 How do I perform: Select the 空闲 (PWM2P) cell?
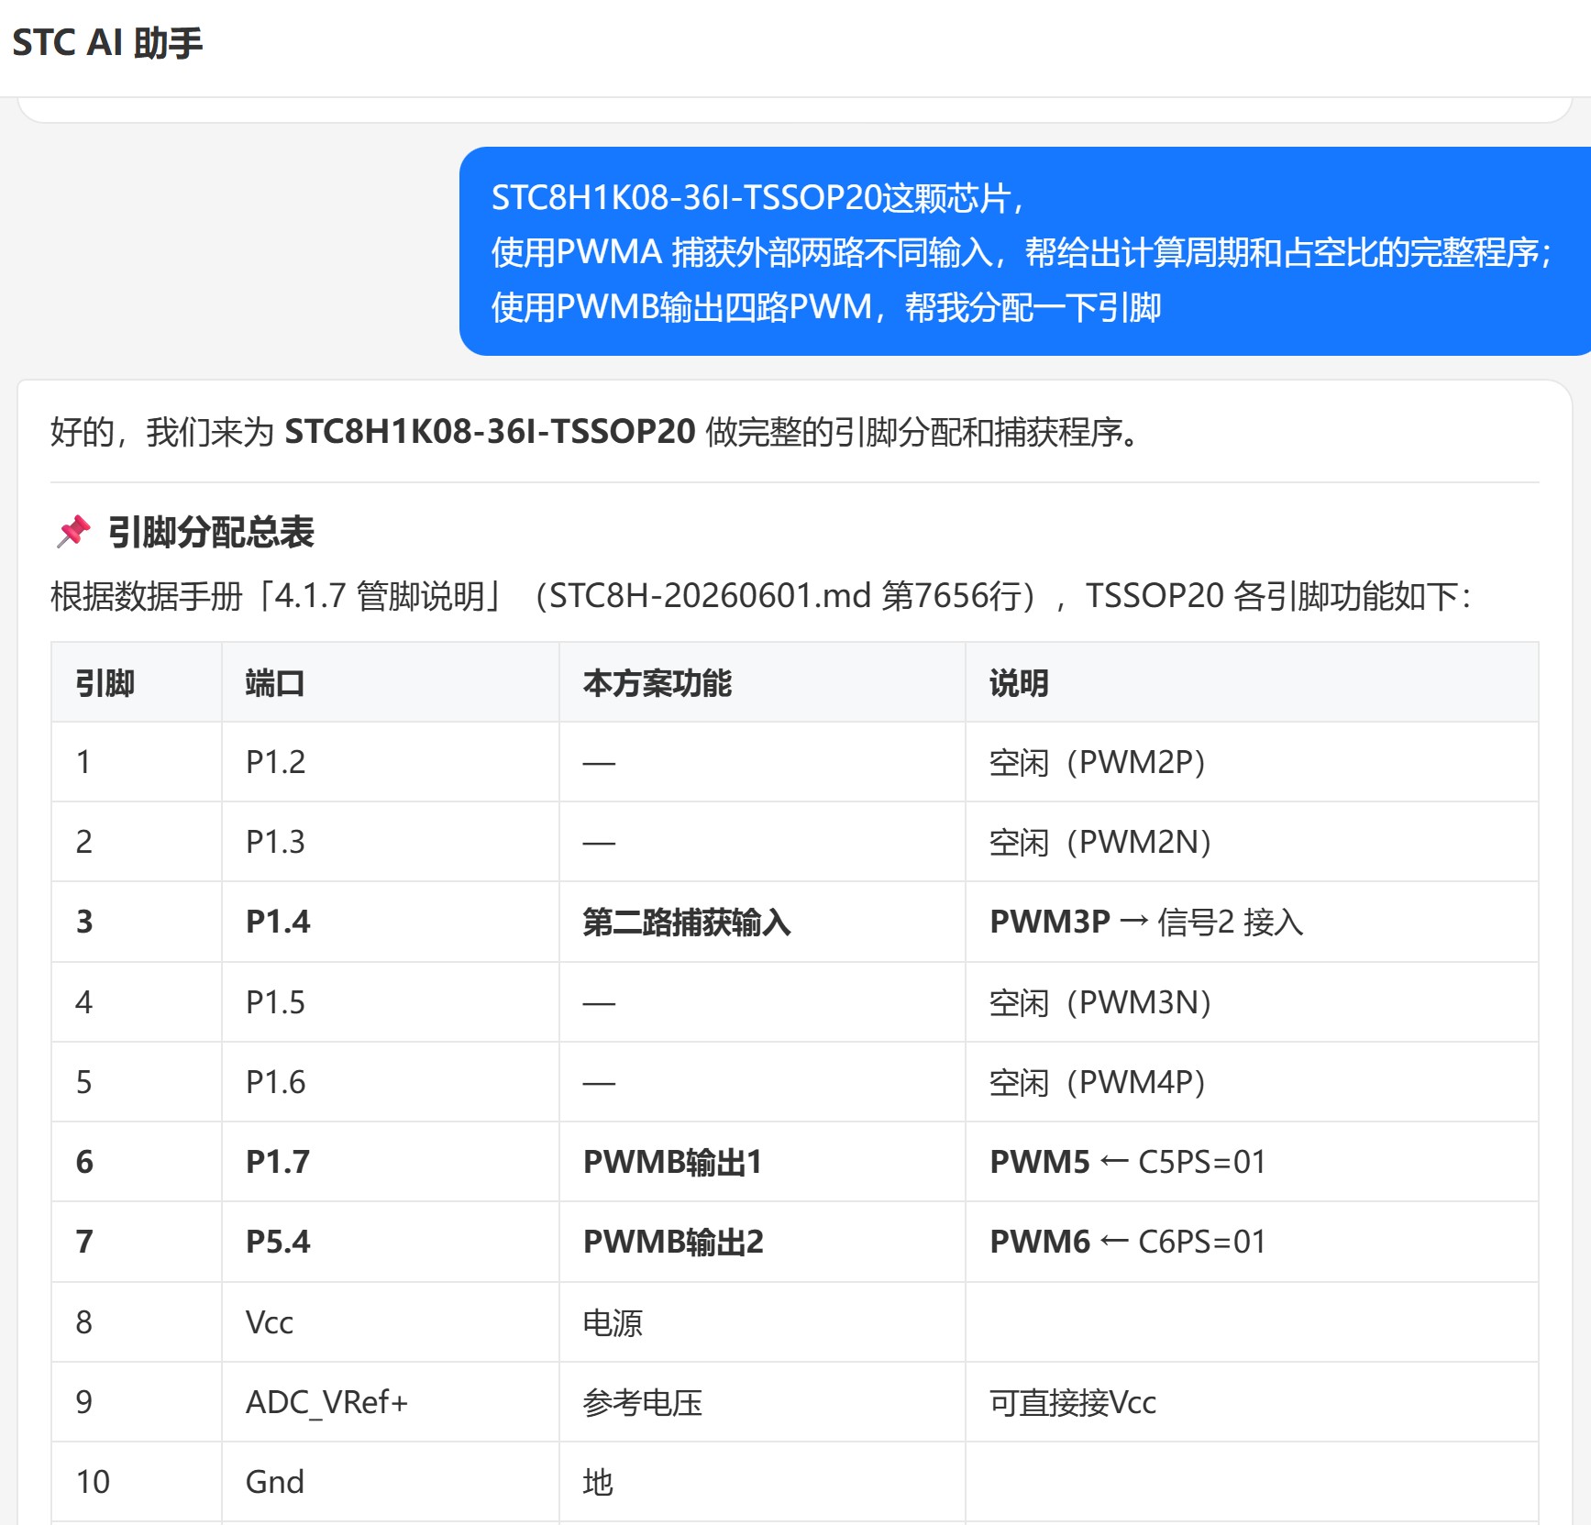1252,762
